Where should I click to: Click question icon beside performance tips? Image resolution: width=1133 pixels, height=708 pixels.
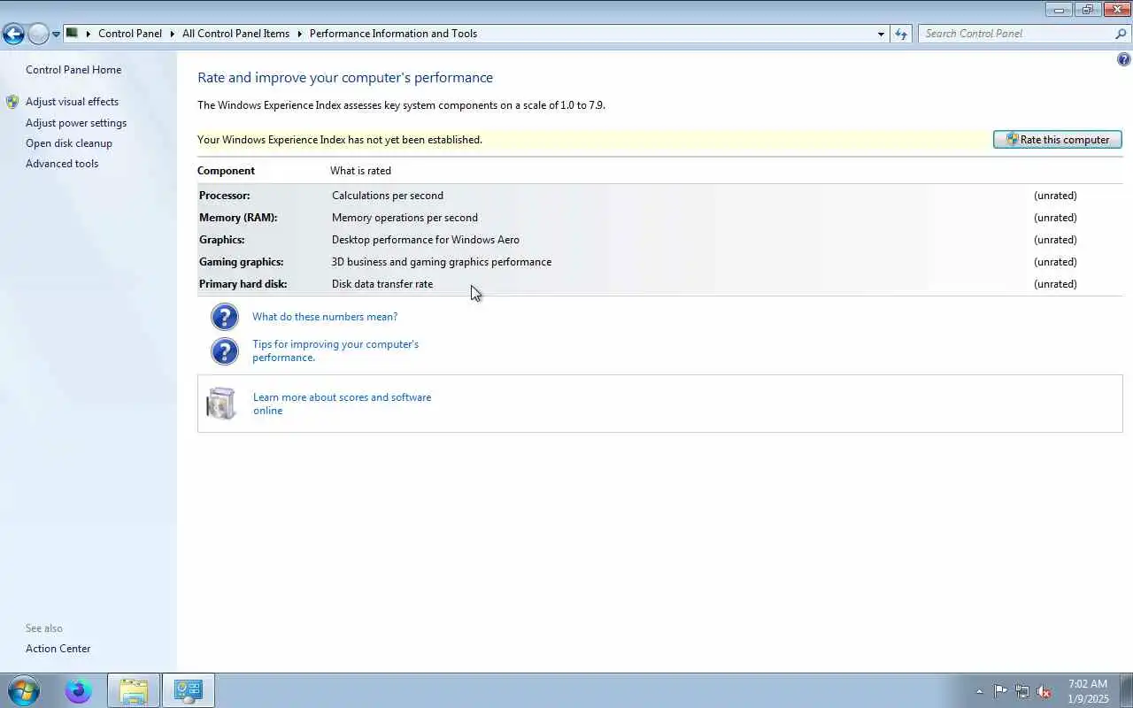click(x=225, y=351)
